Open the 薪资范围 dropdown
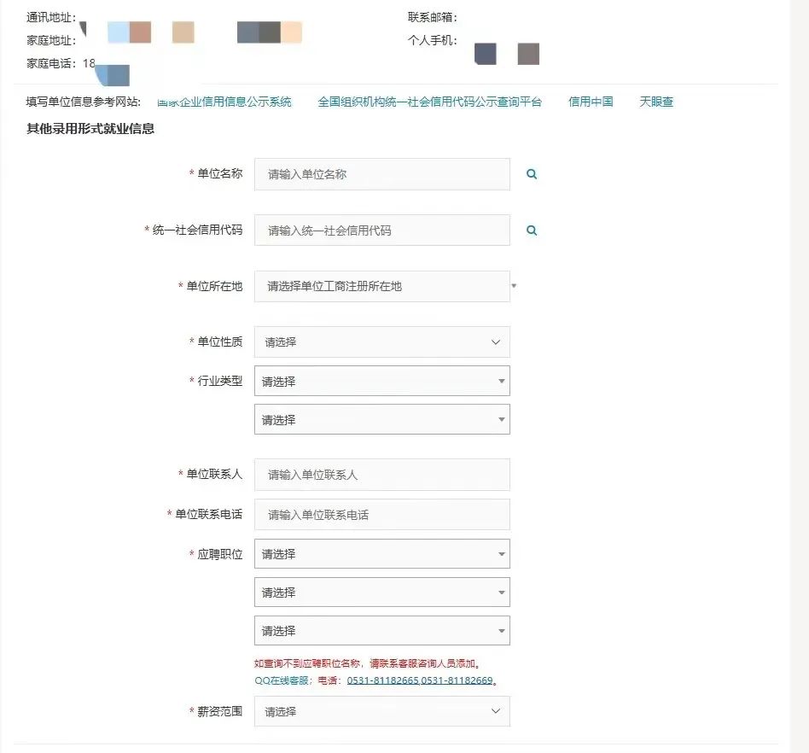 [381, 711]
